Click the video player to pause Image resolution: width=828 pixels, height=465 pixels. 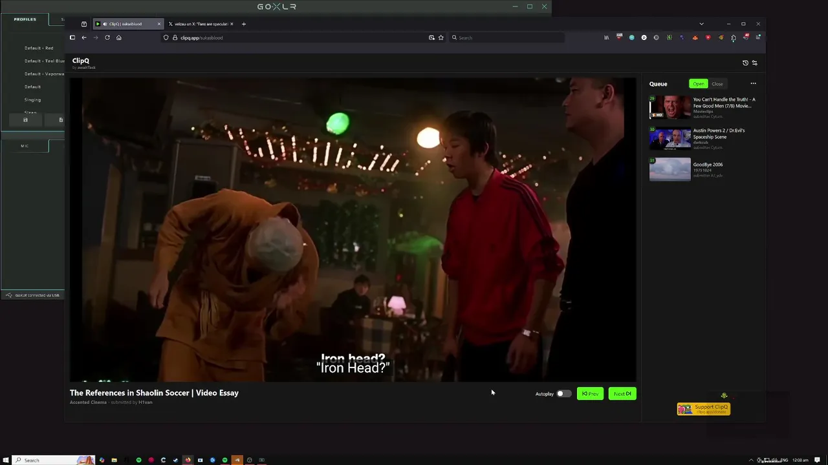point(353,229)
